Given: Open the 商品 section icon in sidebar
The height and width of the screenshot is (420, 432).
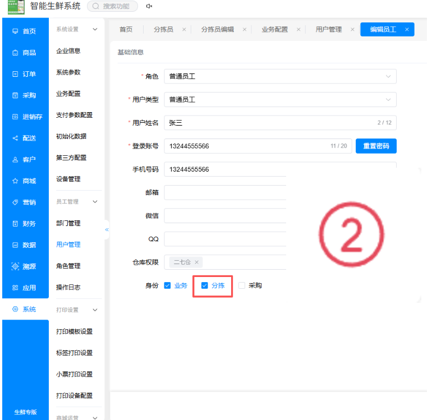Looking at the screenshot, I should (15, 53).
